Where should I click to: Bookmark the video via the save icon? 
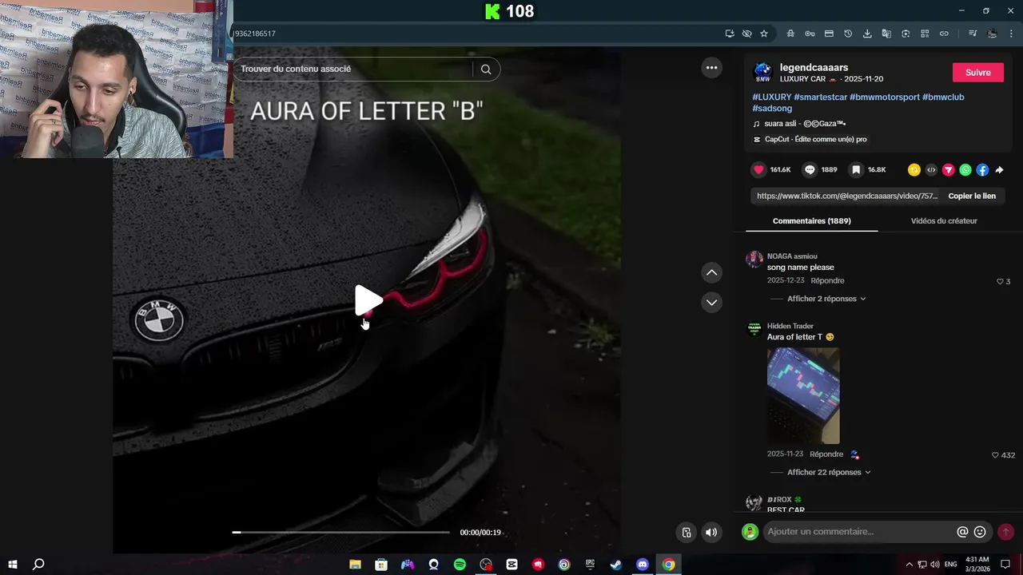click(x=856, y=169)
